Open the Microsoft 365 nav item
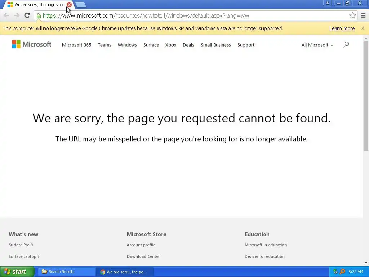The width and height of the screenshot is (369, 277). pos(76,45)
